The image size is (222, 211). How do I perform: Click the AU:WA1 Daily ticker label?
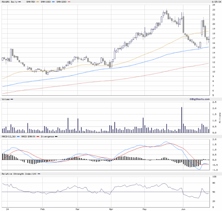click(x=9, y=2)
